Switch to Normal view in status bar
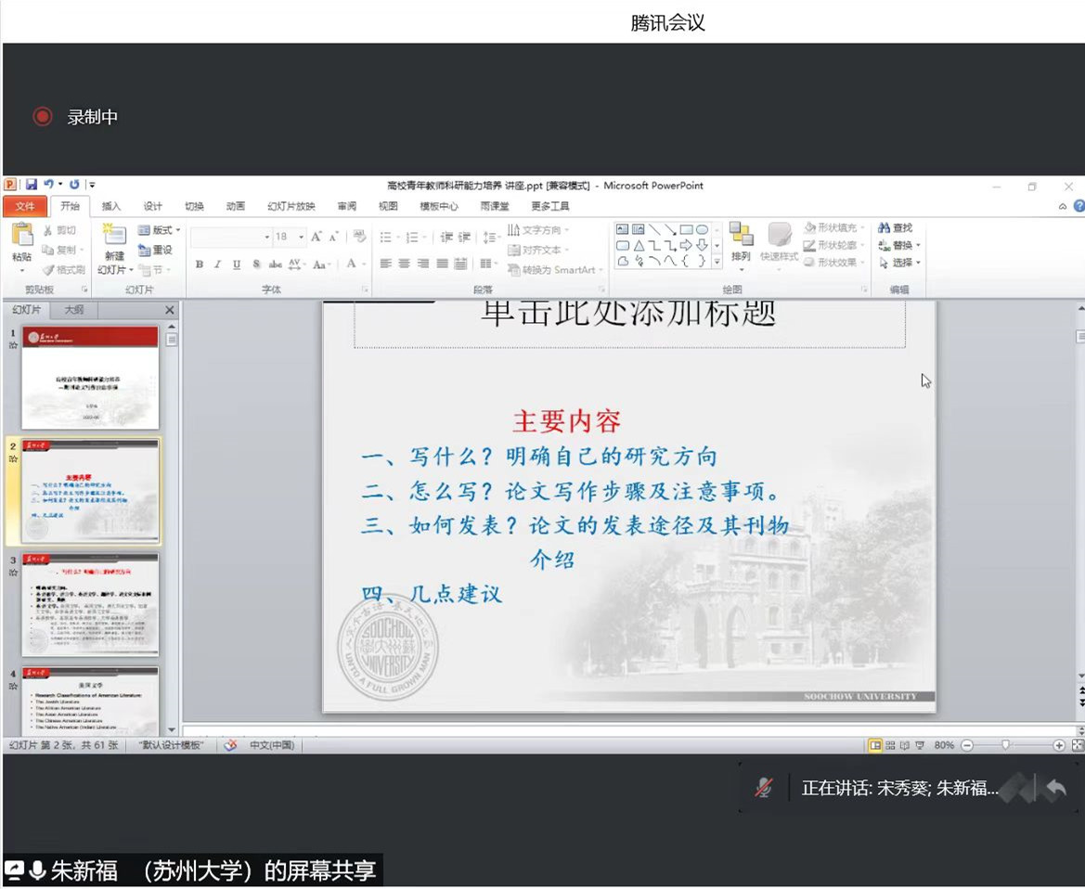Image resolution: width=1085 pixels, height=889 pixels. 874,745
